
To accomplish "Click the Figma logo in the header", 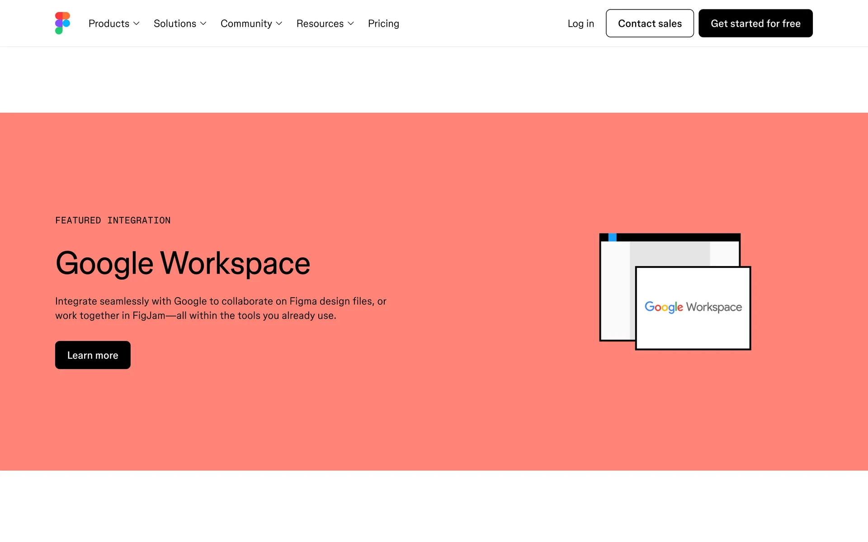I will click(x=62, y=23).
